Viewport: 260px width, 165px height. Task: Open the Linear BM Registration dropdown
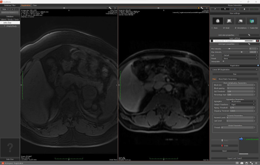tap(234, 69)
